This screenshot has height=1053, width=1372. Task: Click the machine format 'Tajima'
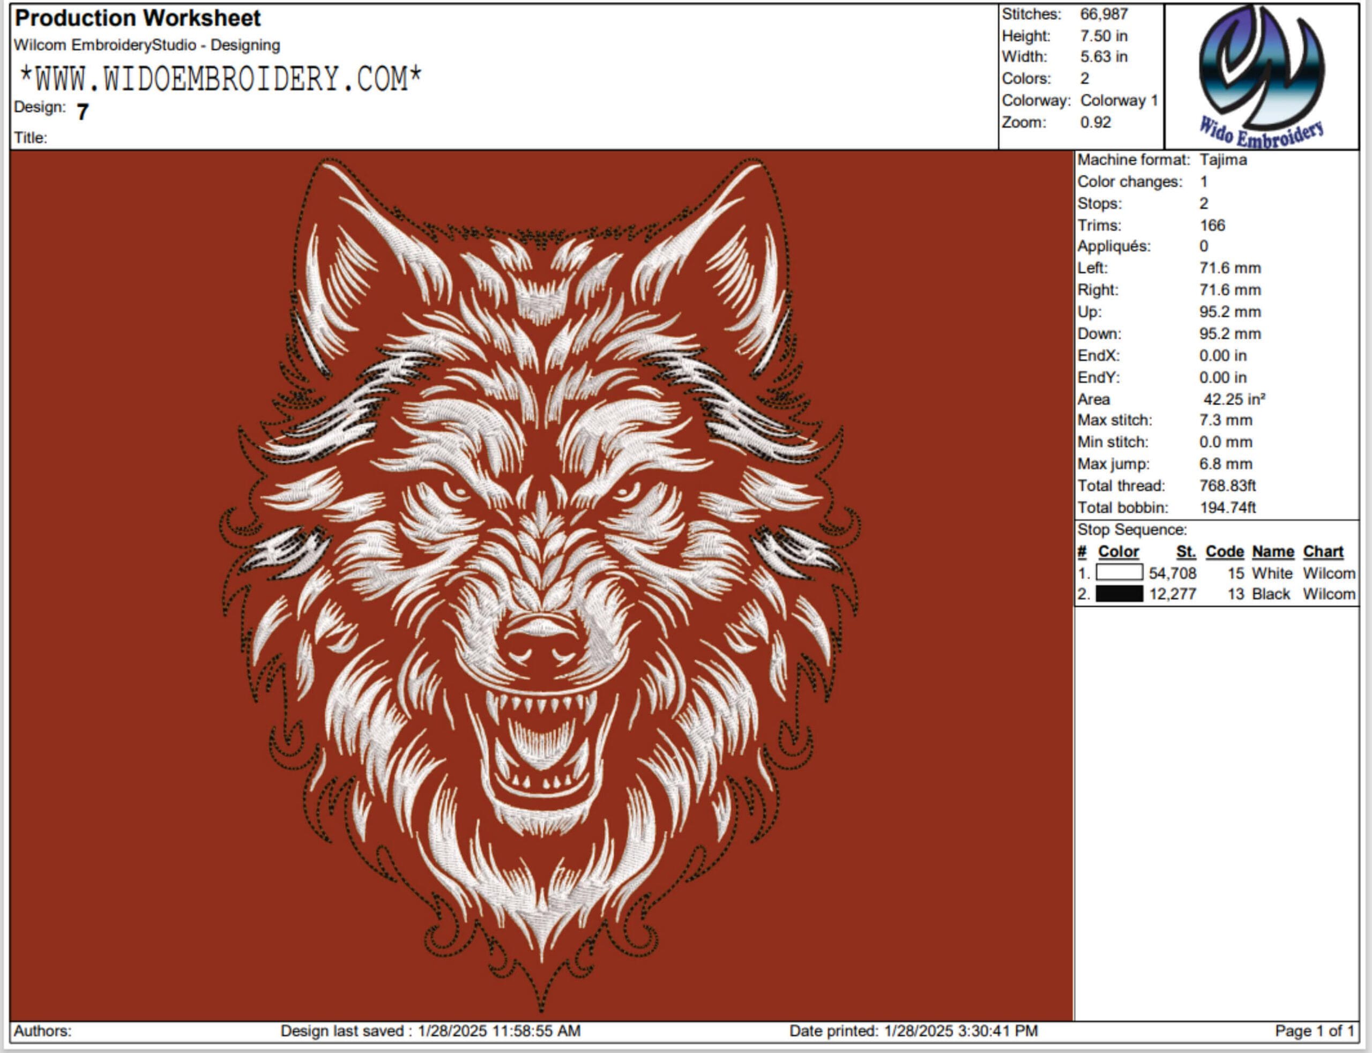1223,160
